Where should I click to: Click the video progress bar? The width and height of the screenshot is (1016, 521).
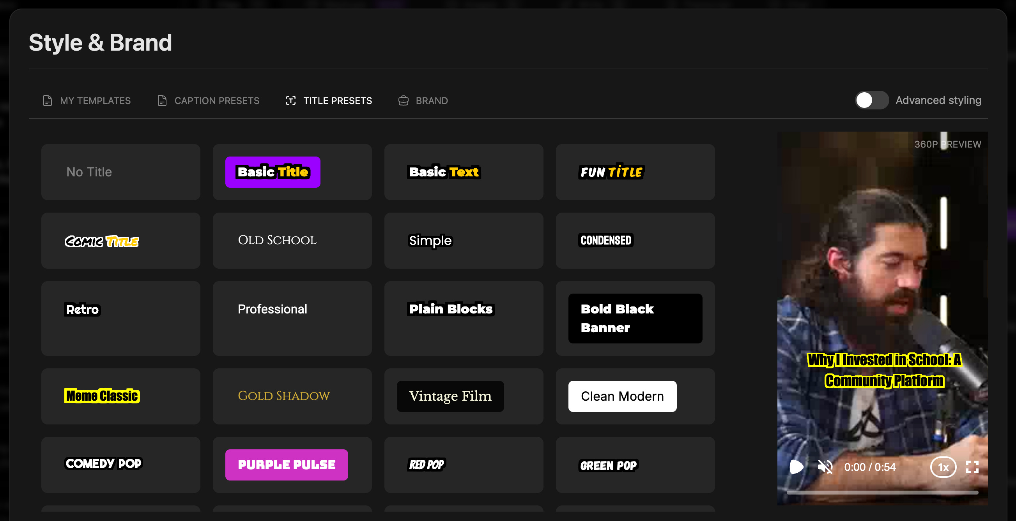[x=882, y=492]
